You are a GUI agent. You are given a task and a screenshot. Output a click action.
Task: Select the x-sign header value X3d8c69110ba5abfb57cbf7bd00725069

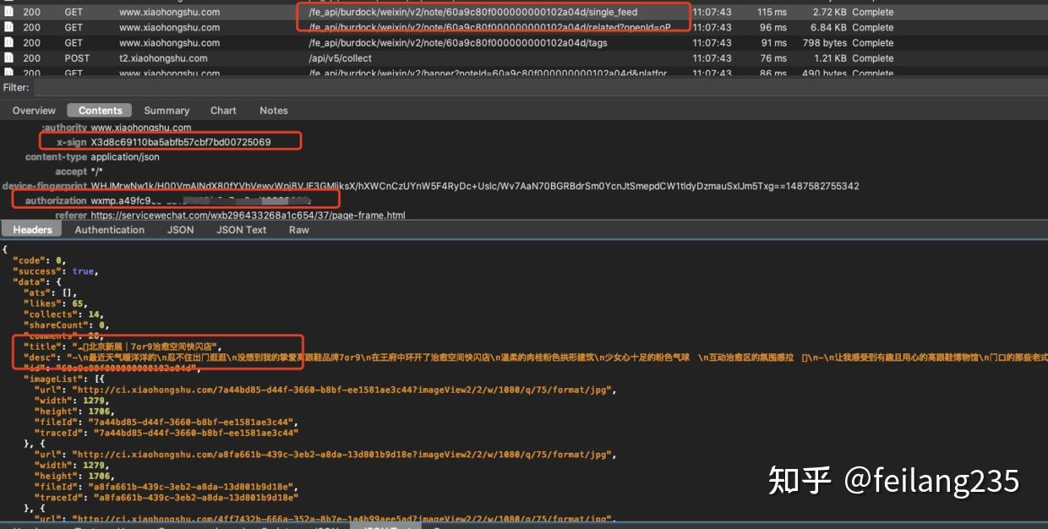click(181, 142)
